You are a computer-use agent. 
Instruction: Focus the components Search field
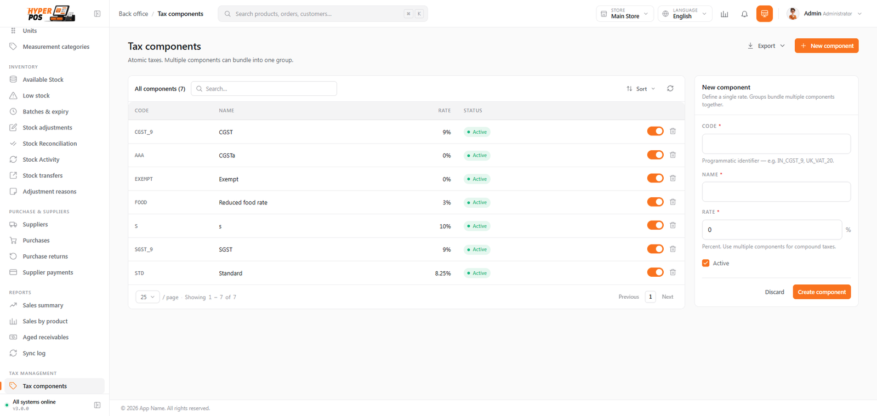[x=264, y=89]
